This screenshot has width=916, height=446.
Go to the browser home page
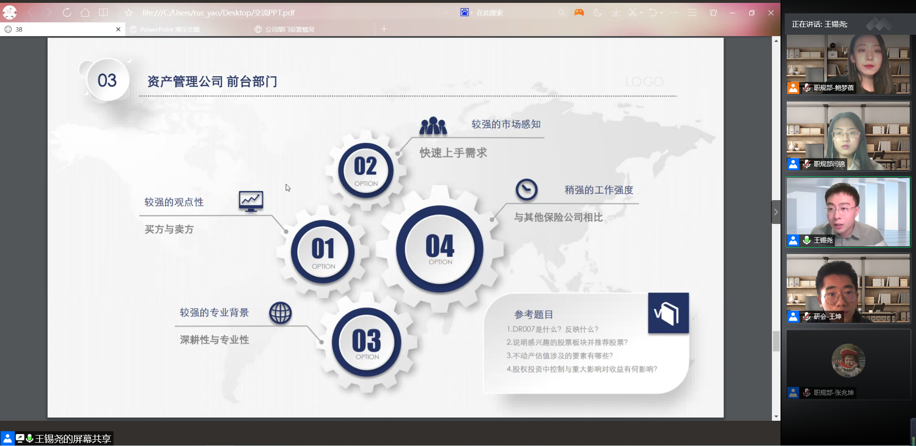click(85, 13)
